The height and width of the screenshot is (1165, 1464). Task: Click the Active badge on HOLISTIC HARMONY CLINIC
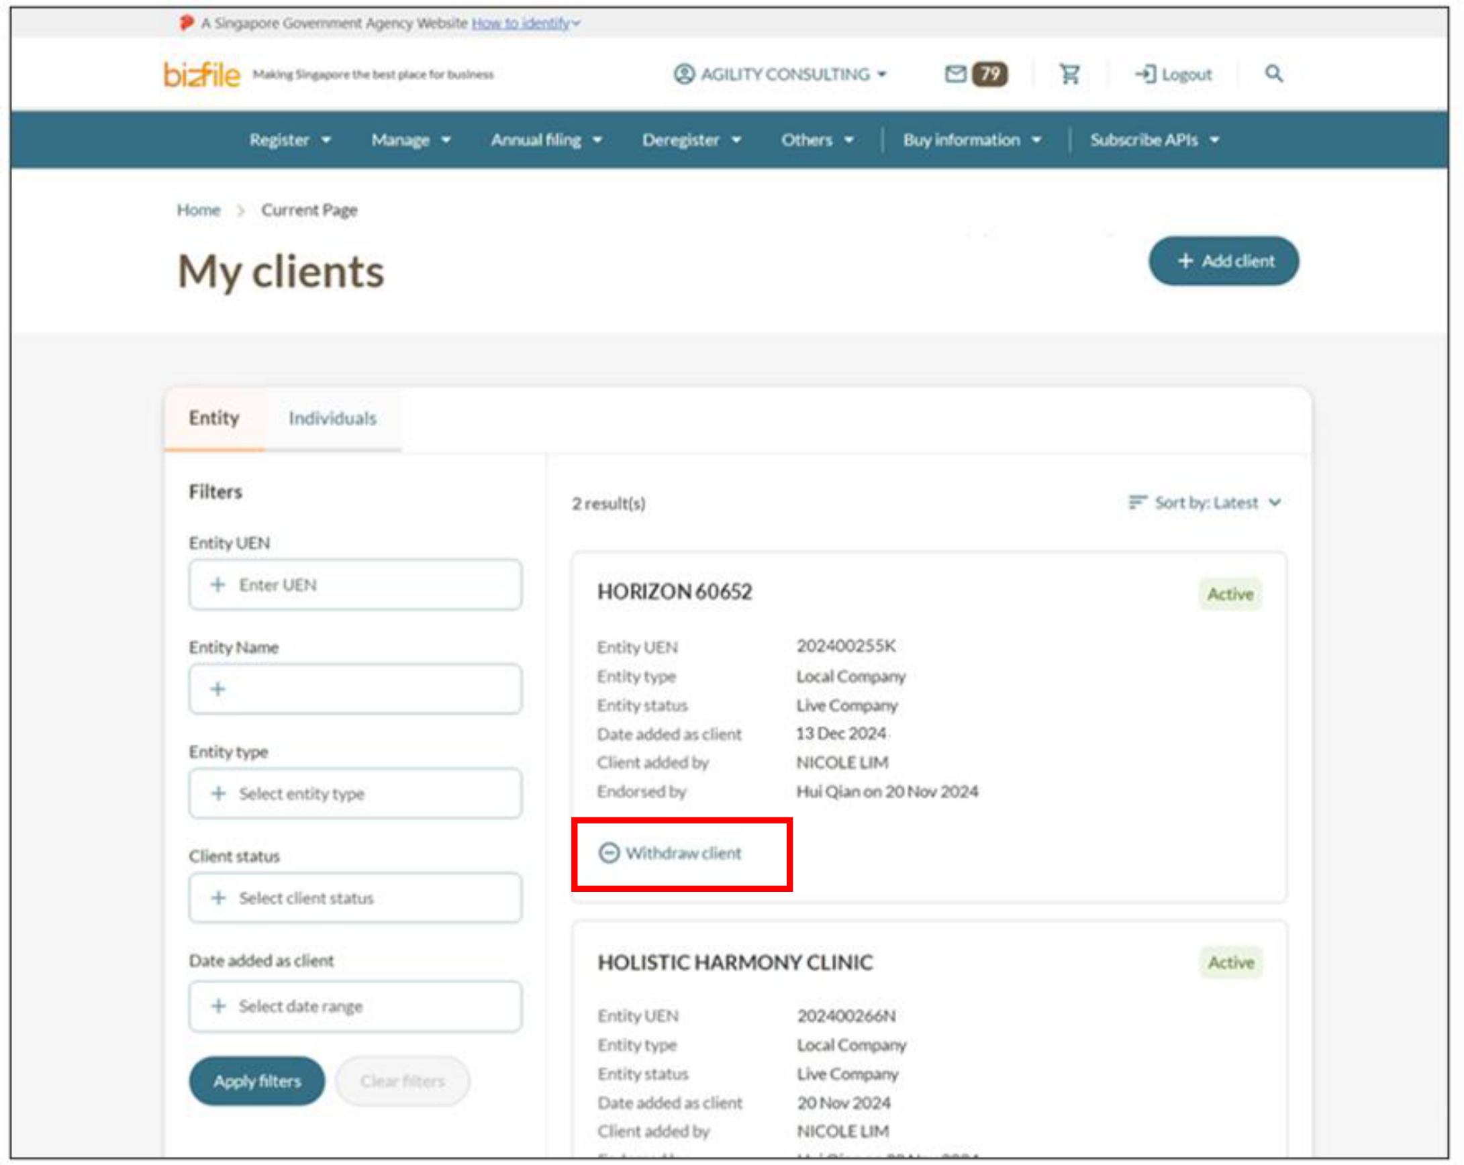coord(1230,962)
